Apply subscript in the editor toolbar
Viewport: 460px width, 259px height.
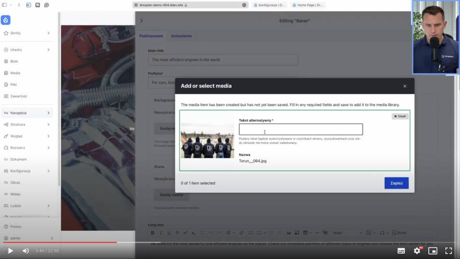point(194,233)
